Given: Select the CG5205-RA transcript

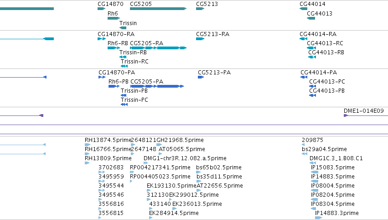Looking at the screenshot, I should pyautogui.click(x=158, y=48).
